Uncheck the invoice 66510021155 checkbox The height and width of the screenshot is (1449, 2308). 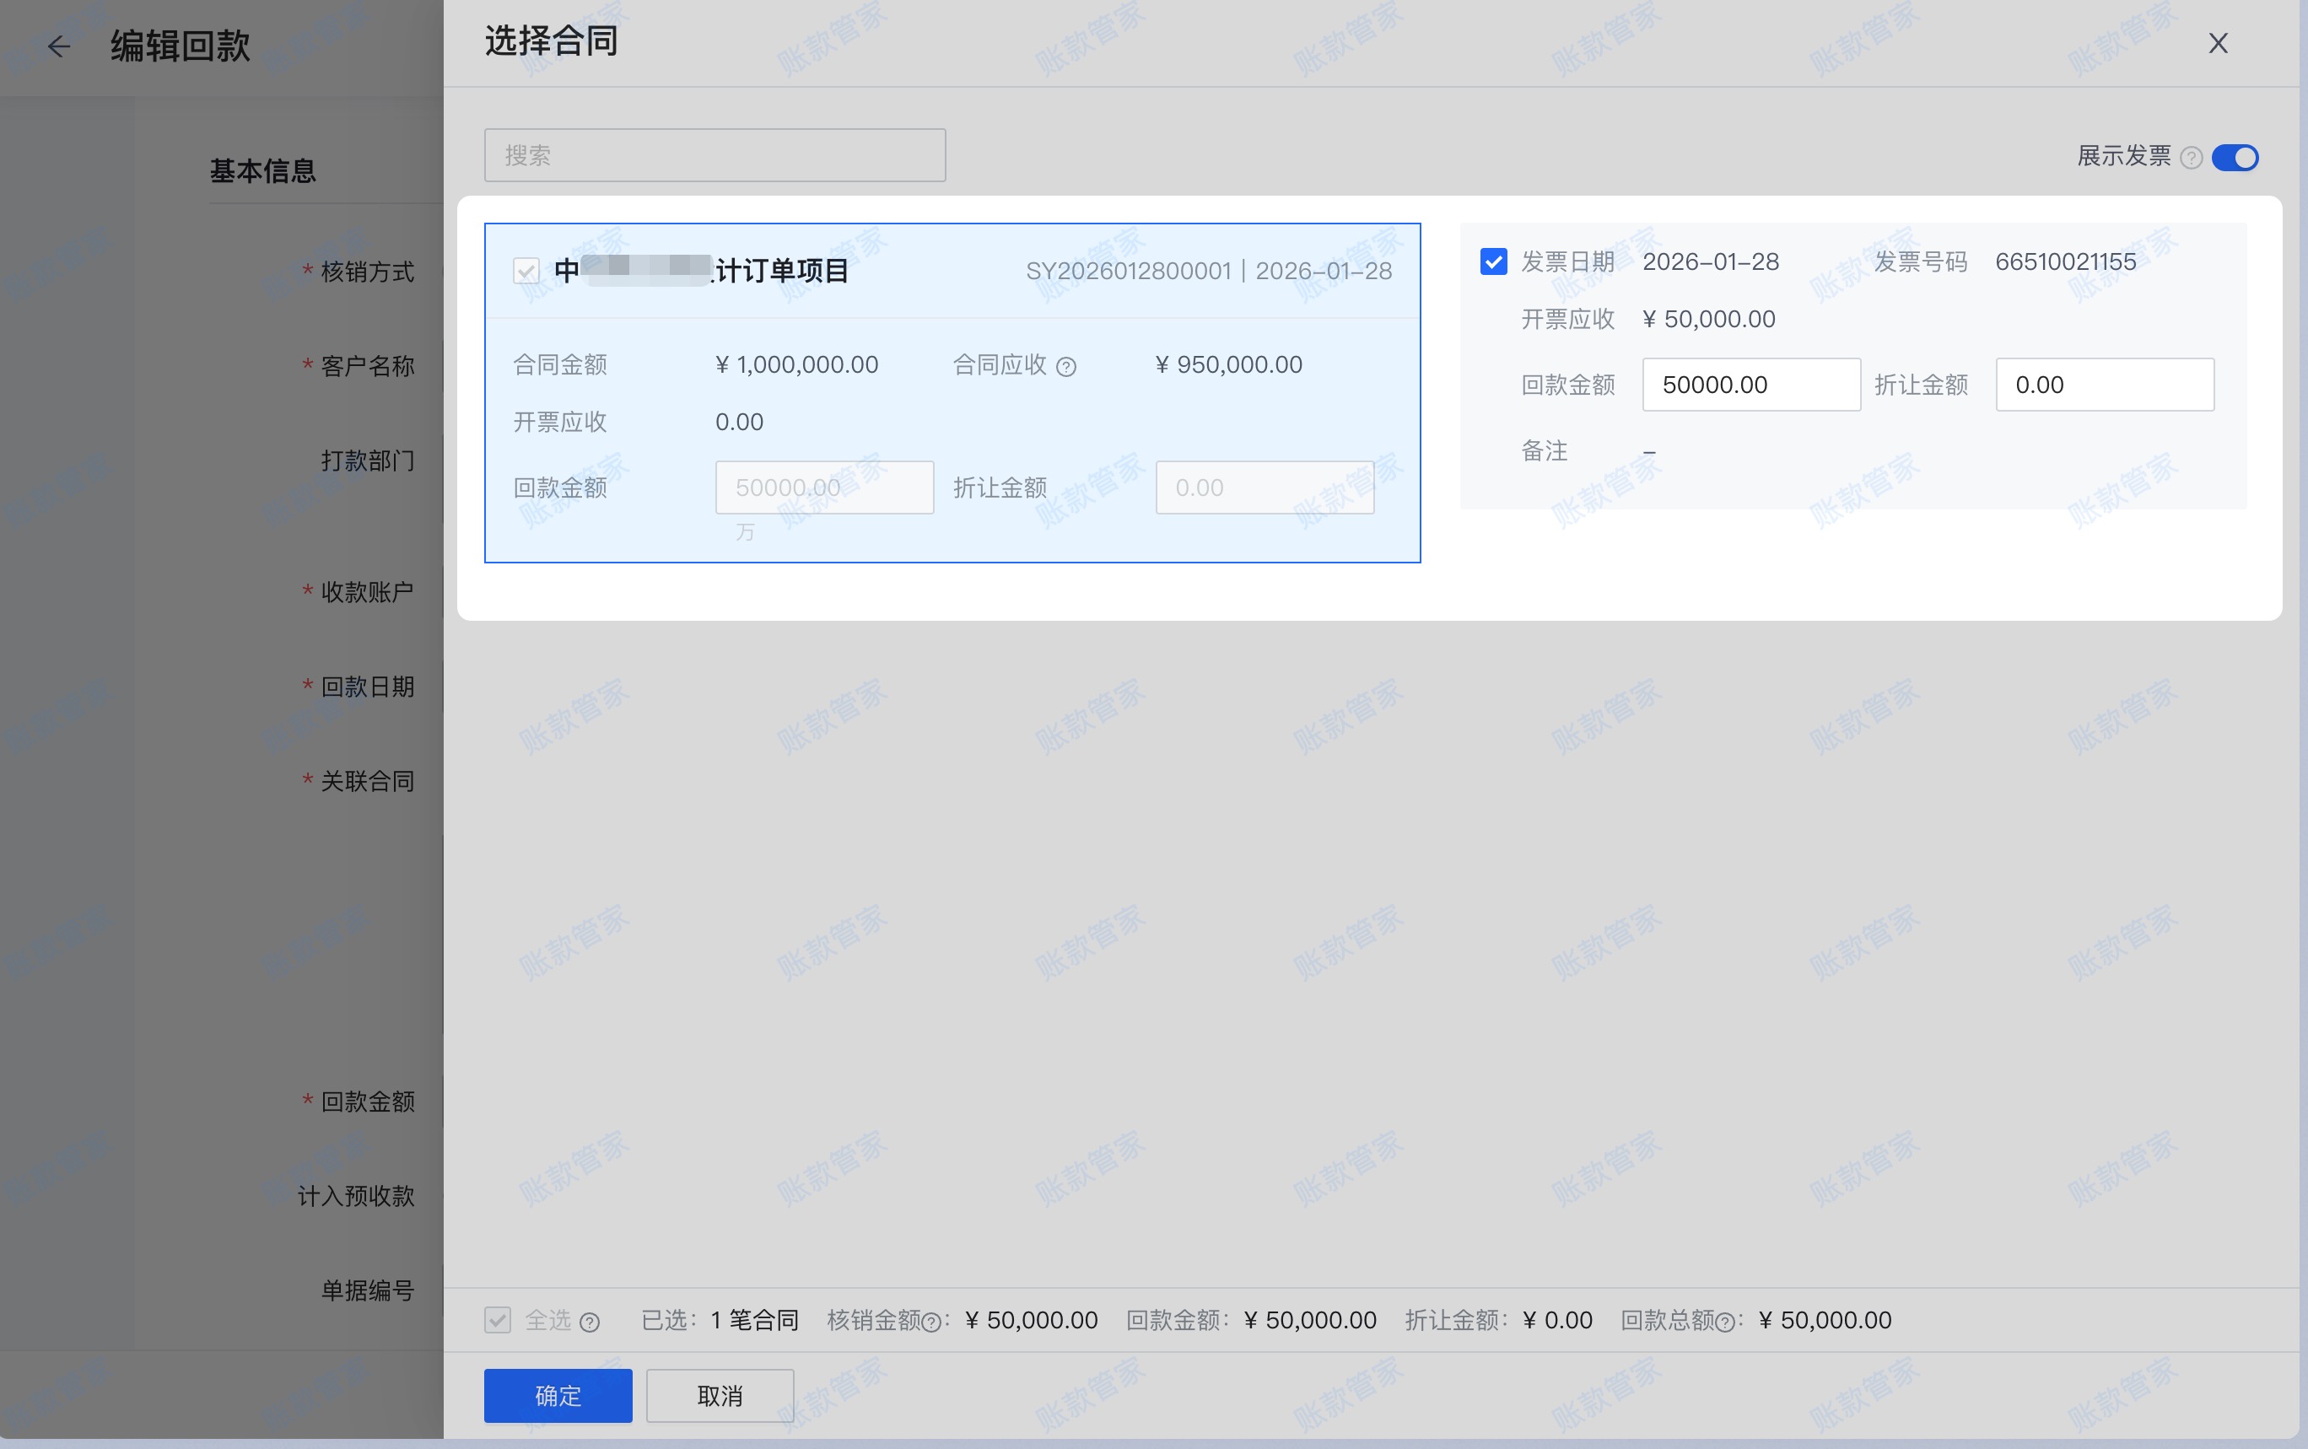1493,261
